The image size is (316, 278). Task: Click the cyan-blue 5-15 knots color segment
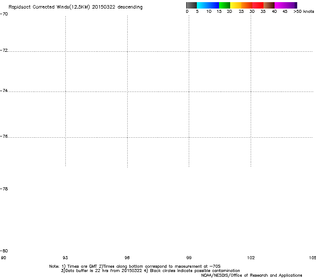point(208,5)
